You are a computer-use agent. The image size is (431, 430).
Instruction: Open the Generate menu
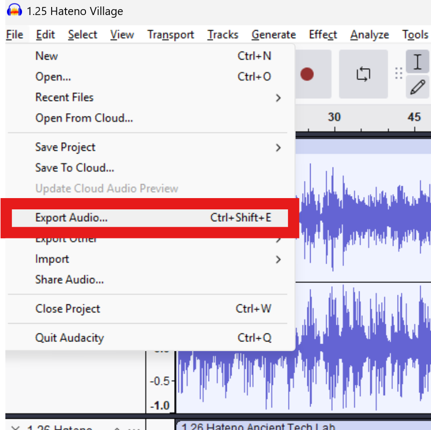point(274,34)
